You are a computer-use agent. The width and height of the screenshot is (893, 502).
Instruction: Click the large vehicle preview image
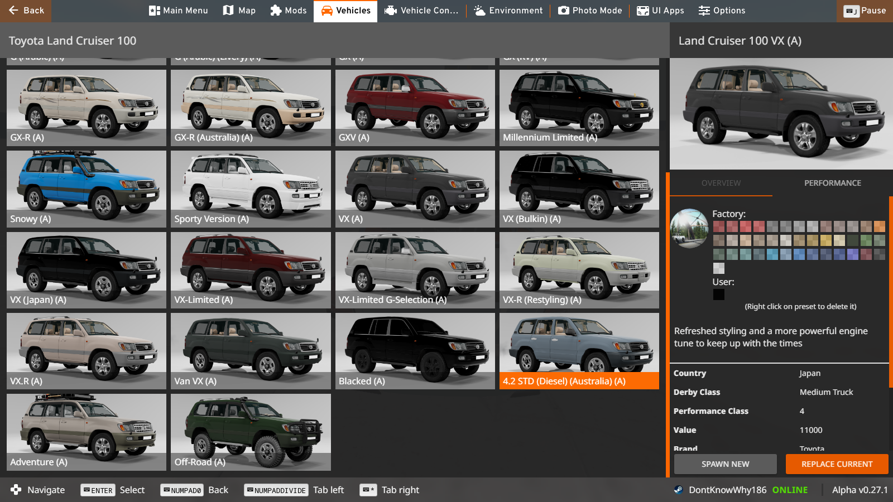coord(781,114)
